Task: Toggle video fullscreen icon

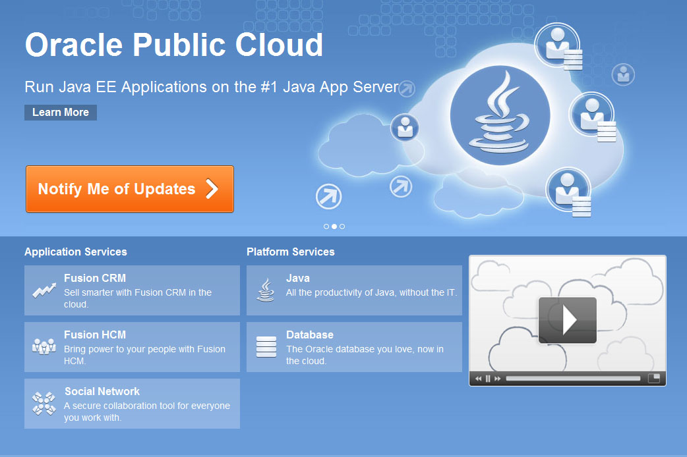Action: point(653,378)
